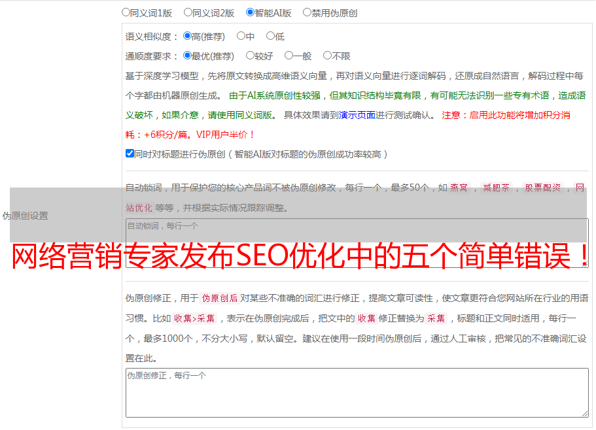Image resolution: width=596 pixels, height=430 pixels.
Task: Set 语义相似度 to 高(推荐)
Action: pyautogui.click(x=188, y=37)
